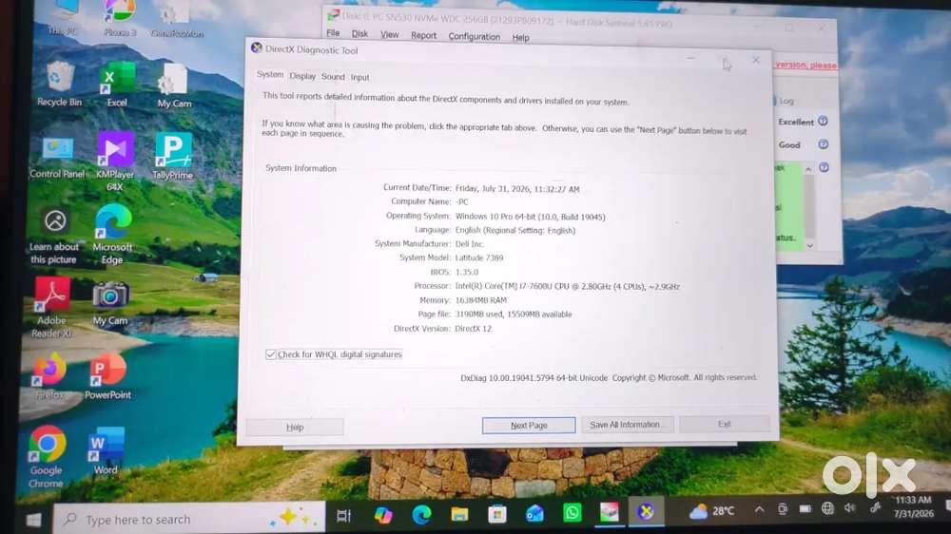Switch to the Input tab
951x534 pixels.
359,78
